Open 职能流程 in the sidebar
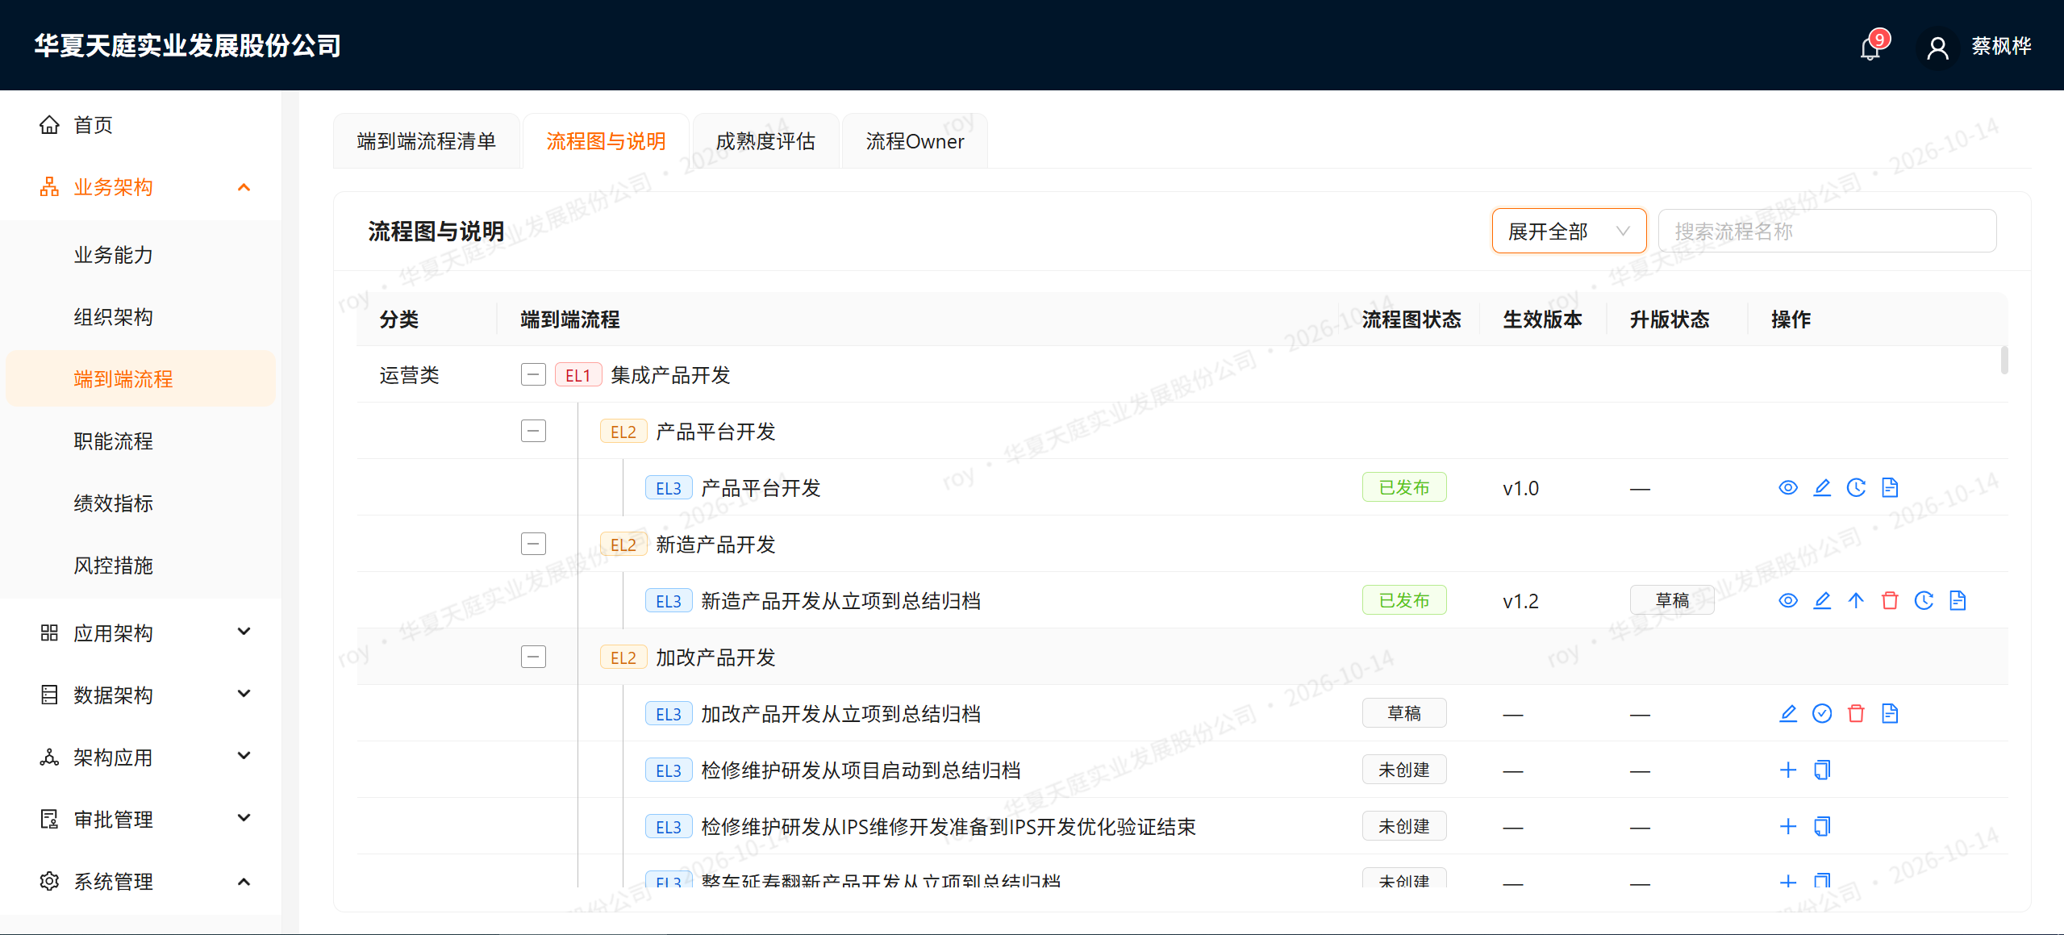This screenshot has height=935, width=2064. (x=141, y=442)
